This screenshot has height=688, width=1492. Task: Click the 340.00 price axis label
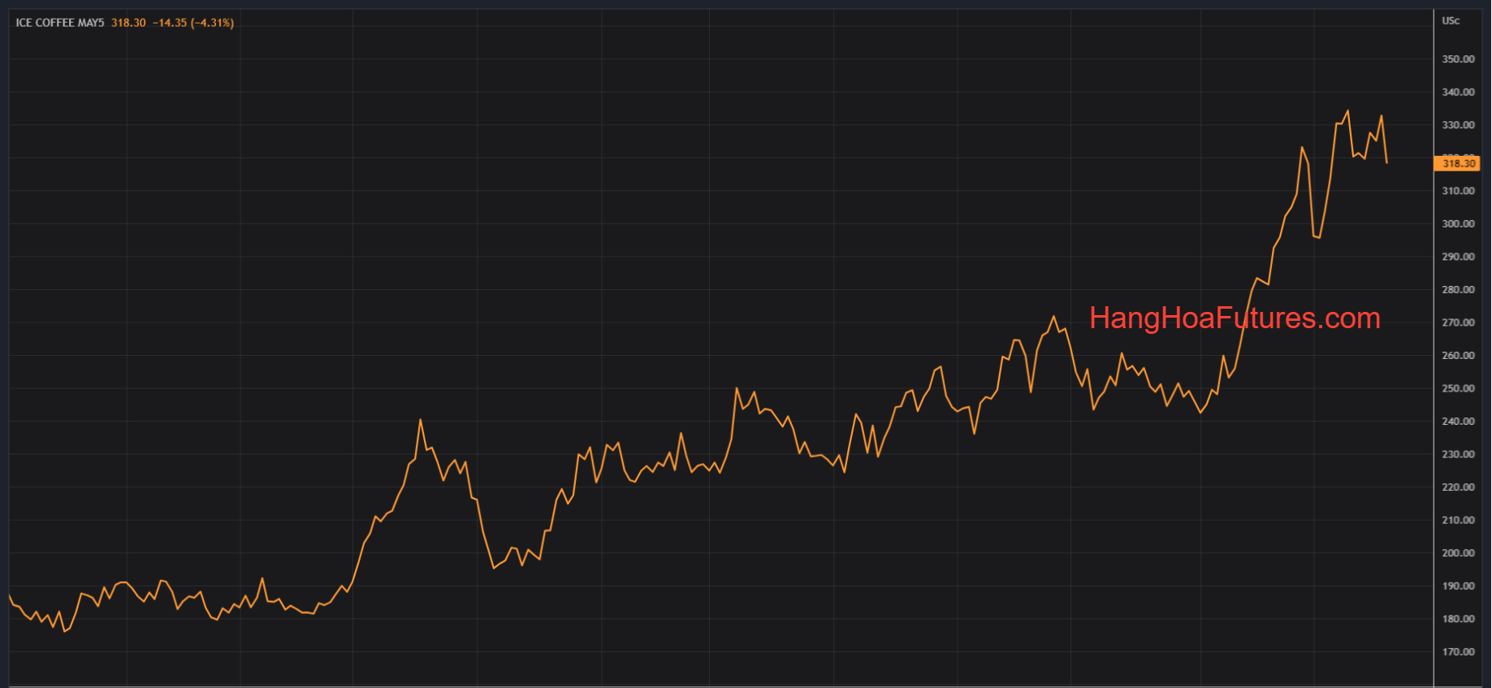coord(1458,93)
